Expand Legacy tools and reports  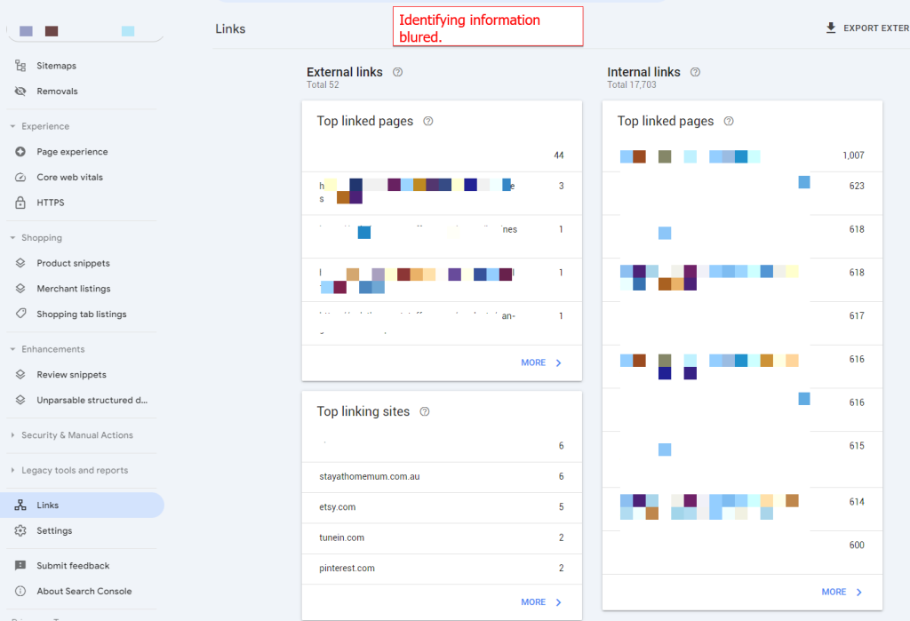(x=12, y=471)
